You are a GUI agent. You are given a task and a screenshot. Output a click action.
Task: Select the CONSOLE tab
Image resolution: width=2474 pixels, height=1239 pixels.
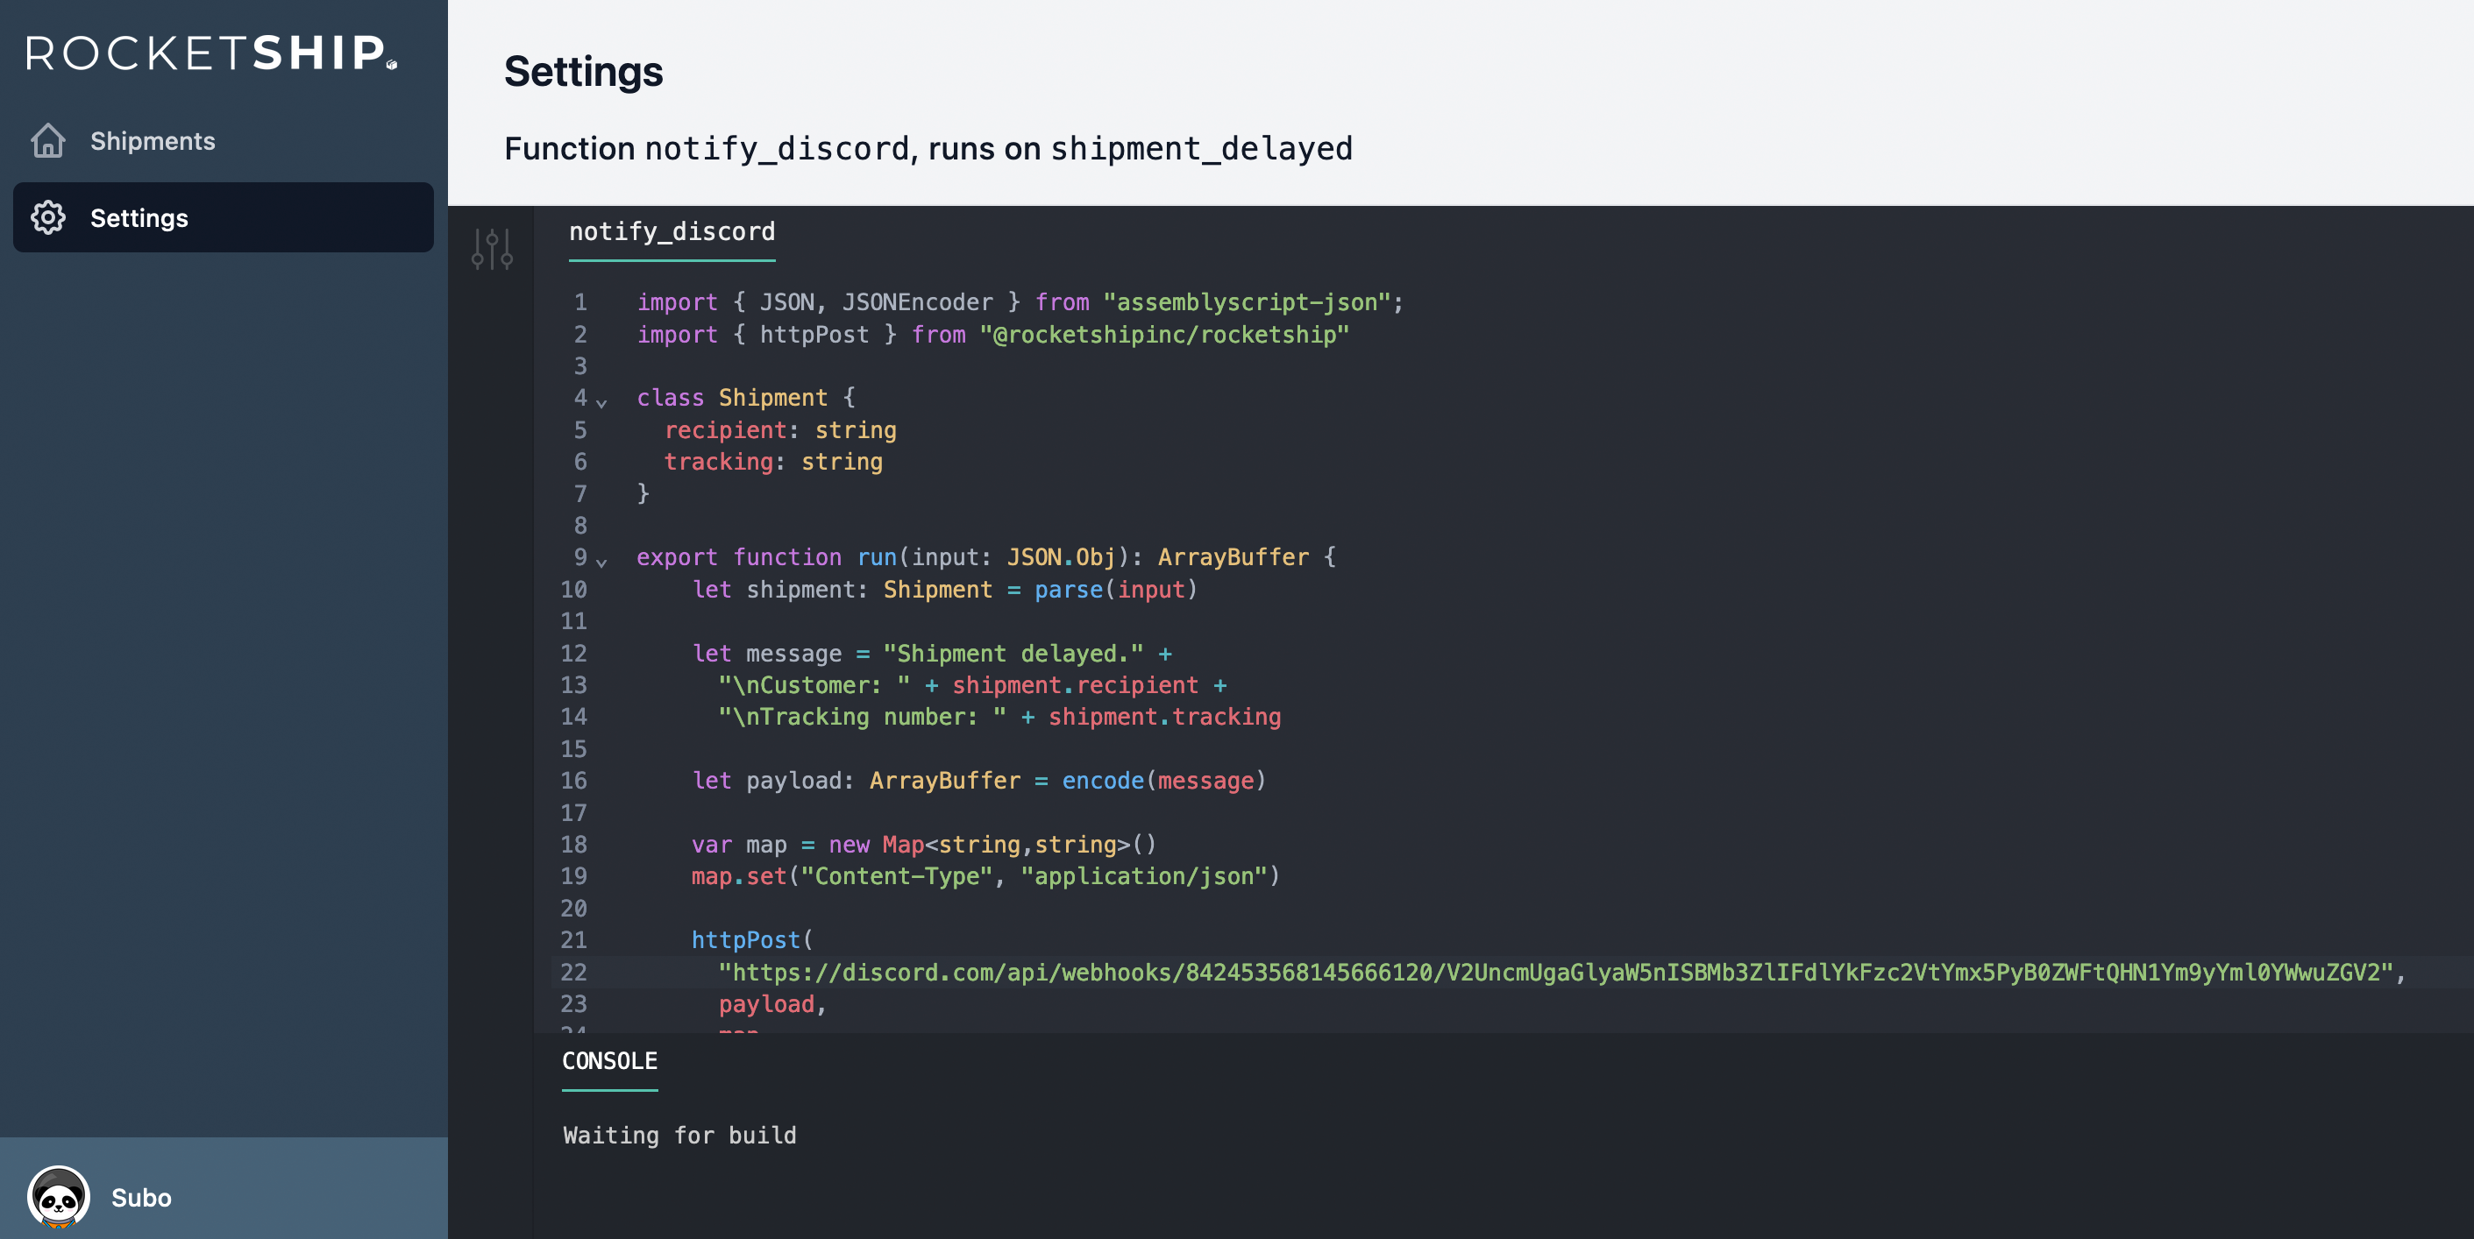609,1061
